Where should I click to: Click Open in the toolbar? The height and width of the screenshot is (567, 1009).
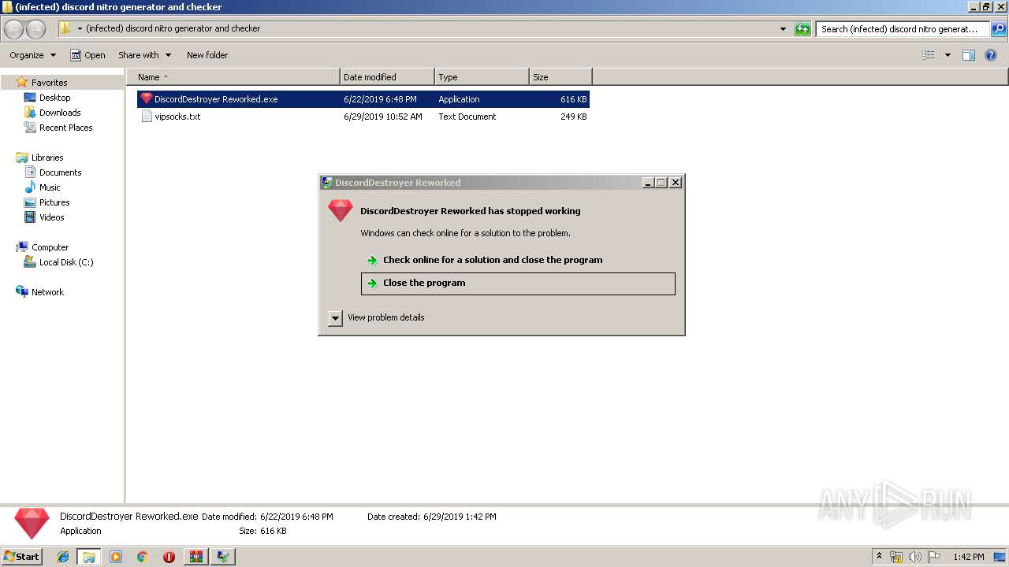[x=87, y=55]
